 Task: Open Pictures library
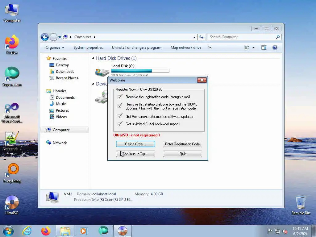pyautogui.click(x=62, y=110)
